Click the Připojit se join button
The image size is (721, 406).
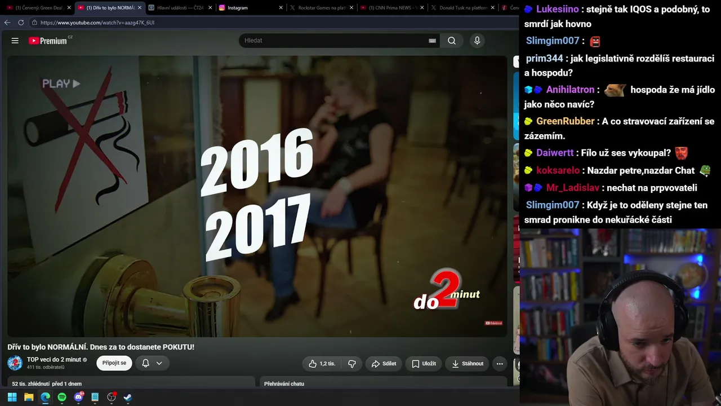pos(114,363)
